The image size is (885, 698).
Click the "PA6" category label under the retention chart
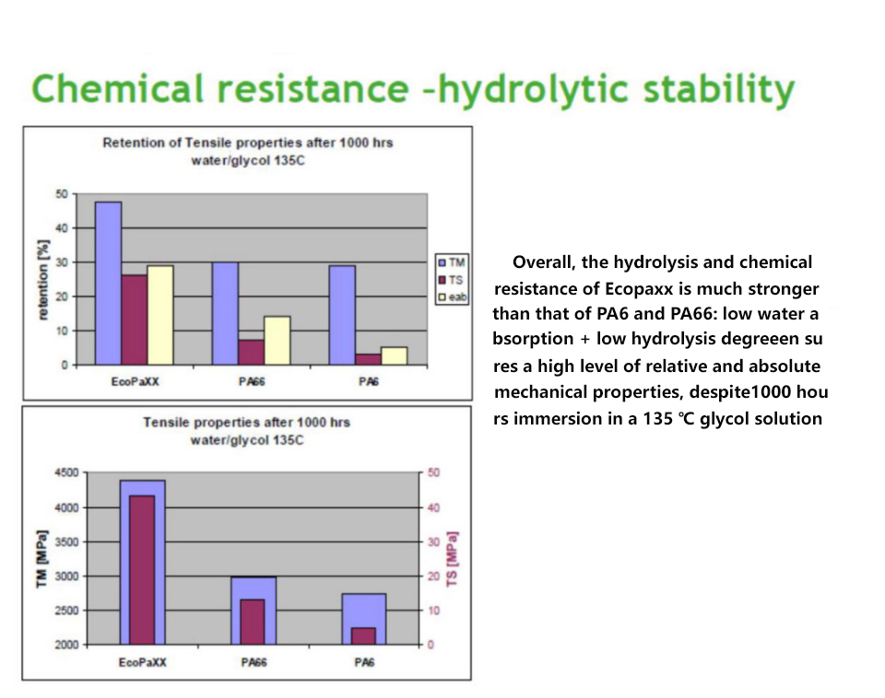point(369,382)
